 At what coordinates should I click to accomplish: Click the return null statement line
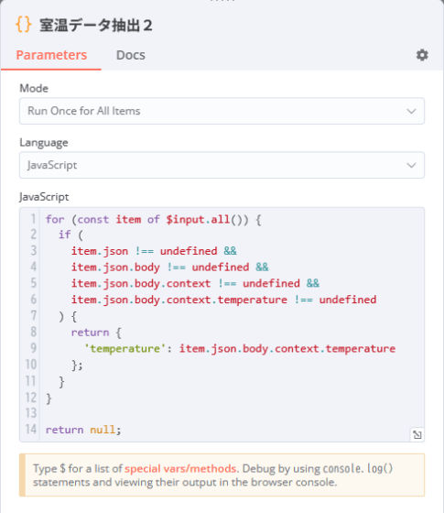click(83, 430)
